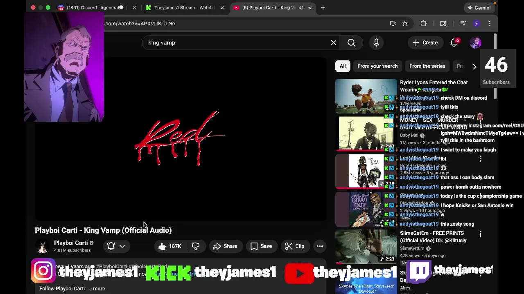Click the browser address bar URL
Screen dimensions: 524x294
(140, 23)
